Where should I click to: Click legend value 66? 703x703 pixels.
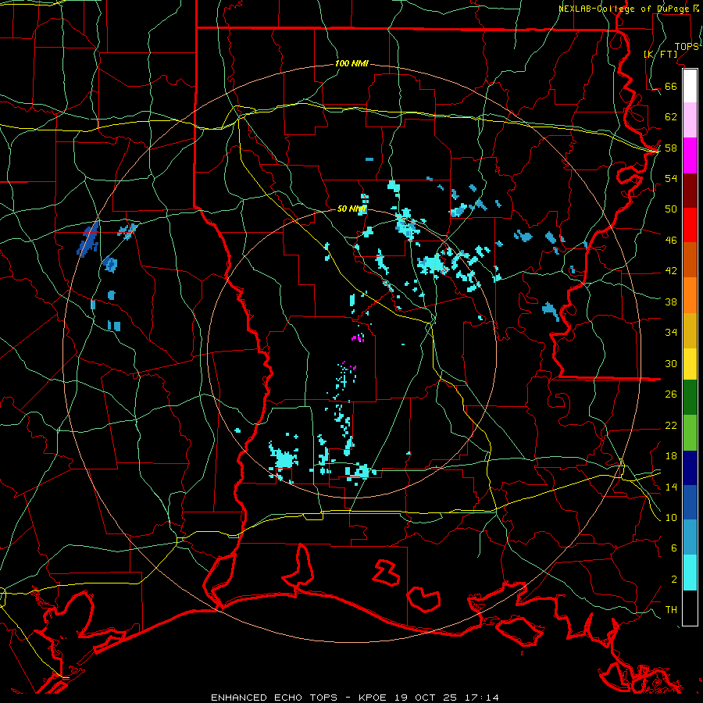(671, 86)
